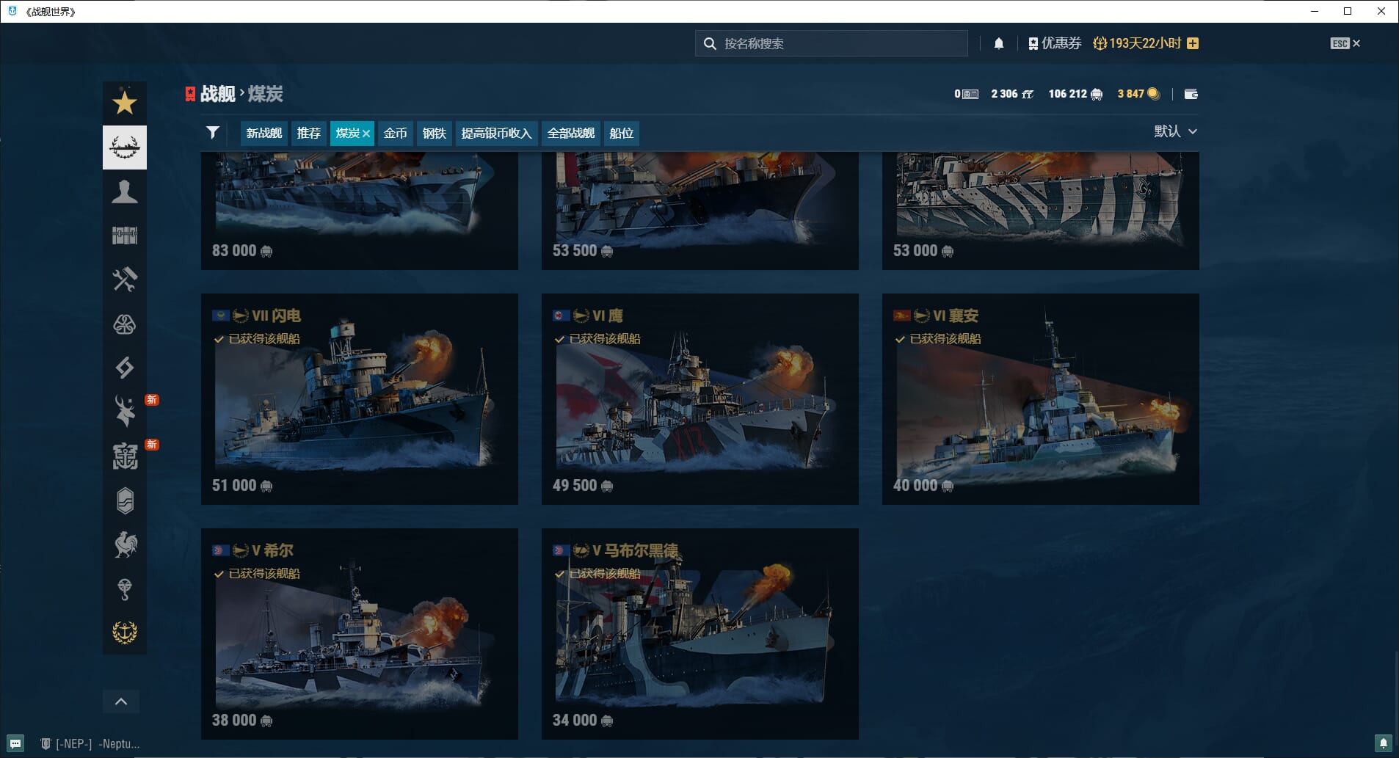Select the 新战舰 tab

coord(264,134)
